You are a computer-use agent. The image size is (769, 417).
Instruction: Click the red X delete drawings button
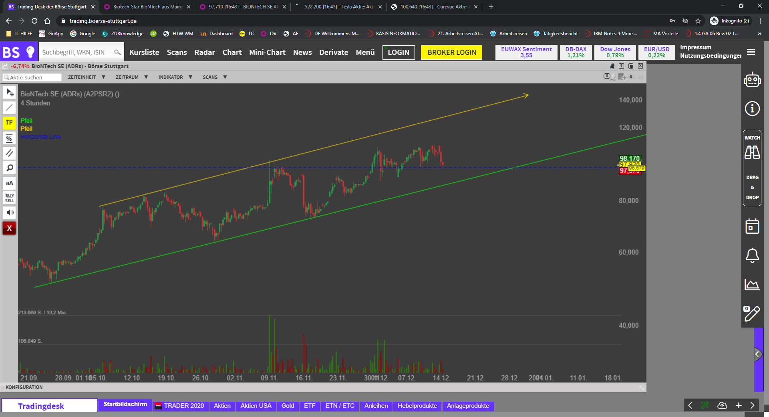9,228
